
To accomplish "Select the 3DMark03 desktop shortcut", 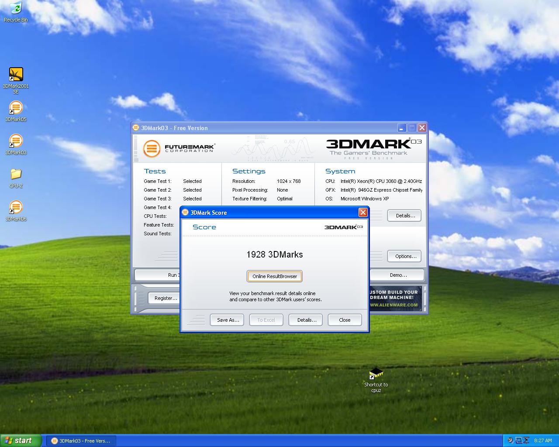I will [16, 144].
